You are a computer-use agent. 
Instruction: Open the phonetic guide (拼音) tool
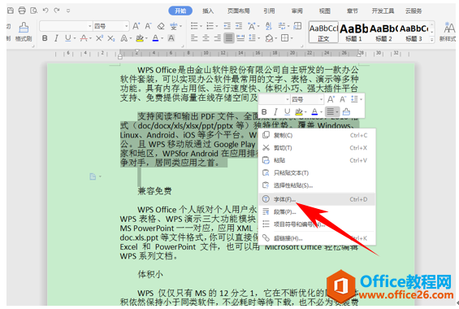174,26
